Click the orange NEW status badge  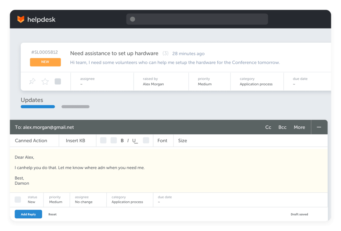click(45, 62)
